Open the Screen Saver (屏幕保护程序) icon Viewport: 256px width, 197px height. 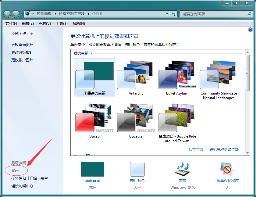227,169
